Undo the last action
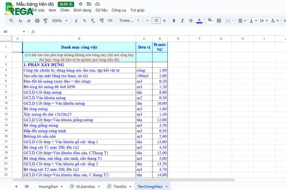Image resolution: width=286 pixels, height=190 pixels. coord(20,21)
